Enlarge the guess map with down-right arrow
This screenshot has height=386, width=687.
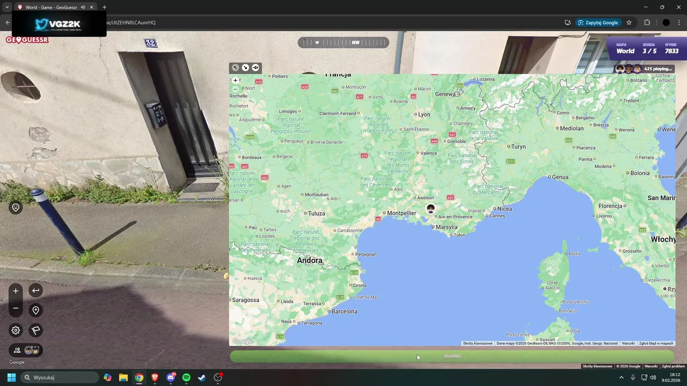(x=245, y=68)
